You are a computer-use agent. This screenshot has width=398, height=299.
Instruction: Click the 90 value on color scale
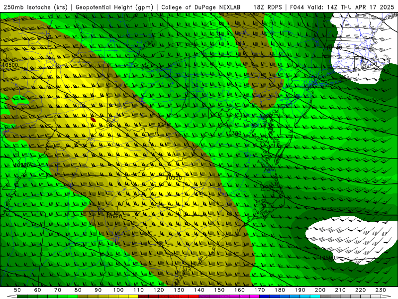tap(98, 290)
